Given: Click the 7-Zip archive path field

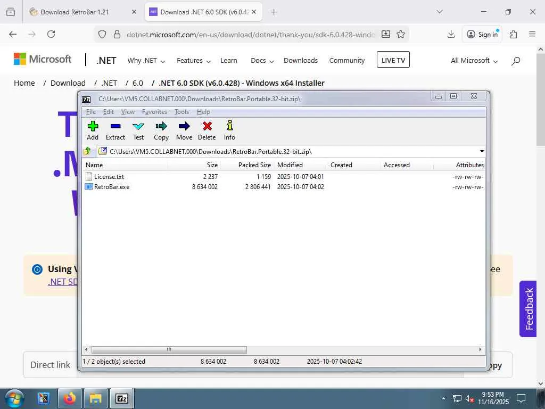Looking at the screenshot, I should pyautogui.click(x=288, y=151).
